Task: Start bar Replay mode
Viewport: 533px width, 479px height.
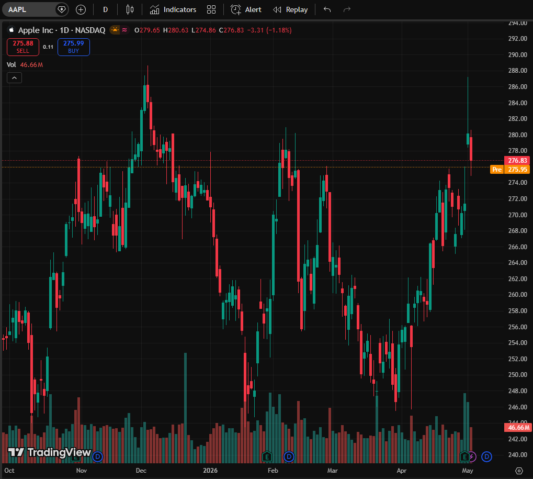Action: (290, 9)
